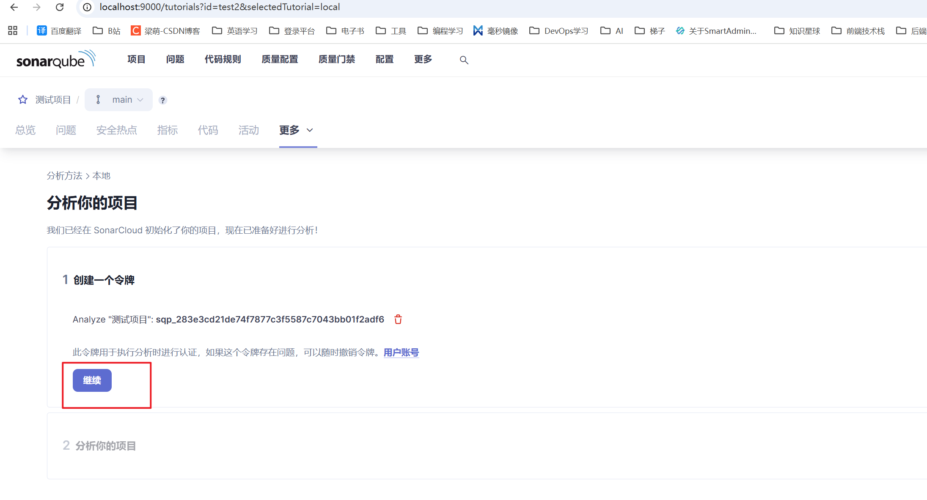Reload the page with refresh icon
This screenshot has height=500, width=927.
pyautogui.click(x=60, y=7)
